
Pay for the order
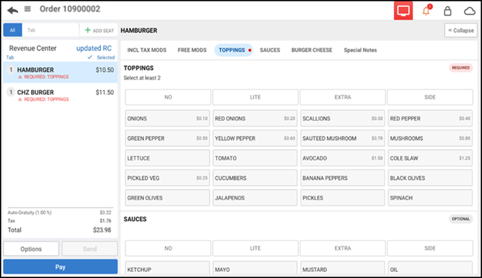61,266
